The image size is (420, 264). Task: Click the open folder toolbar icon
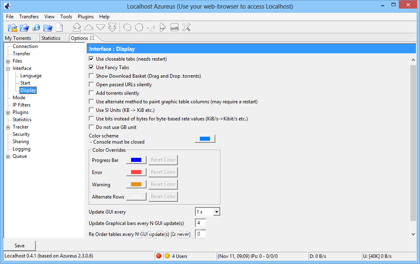48,28
